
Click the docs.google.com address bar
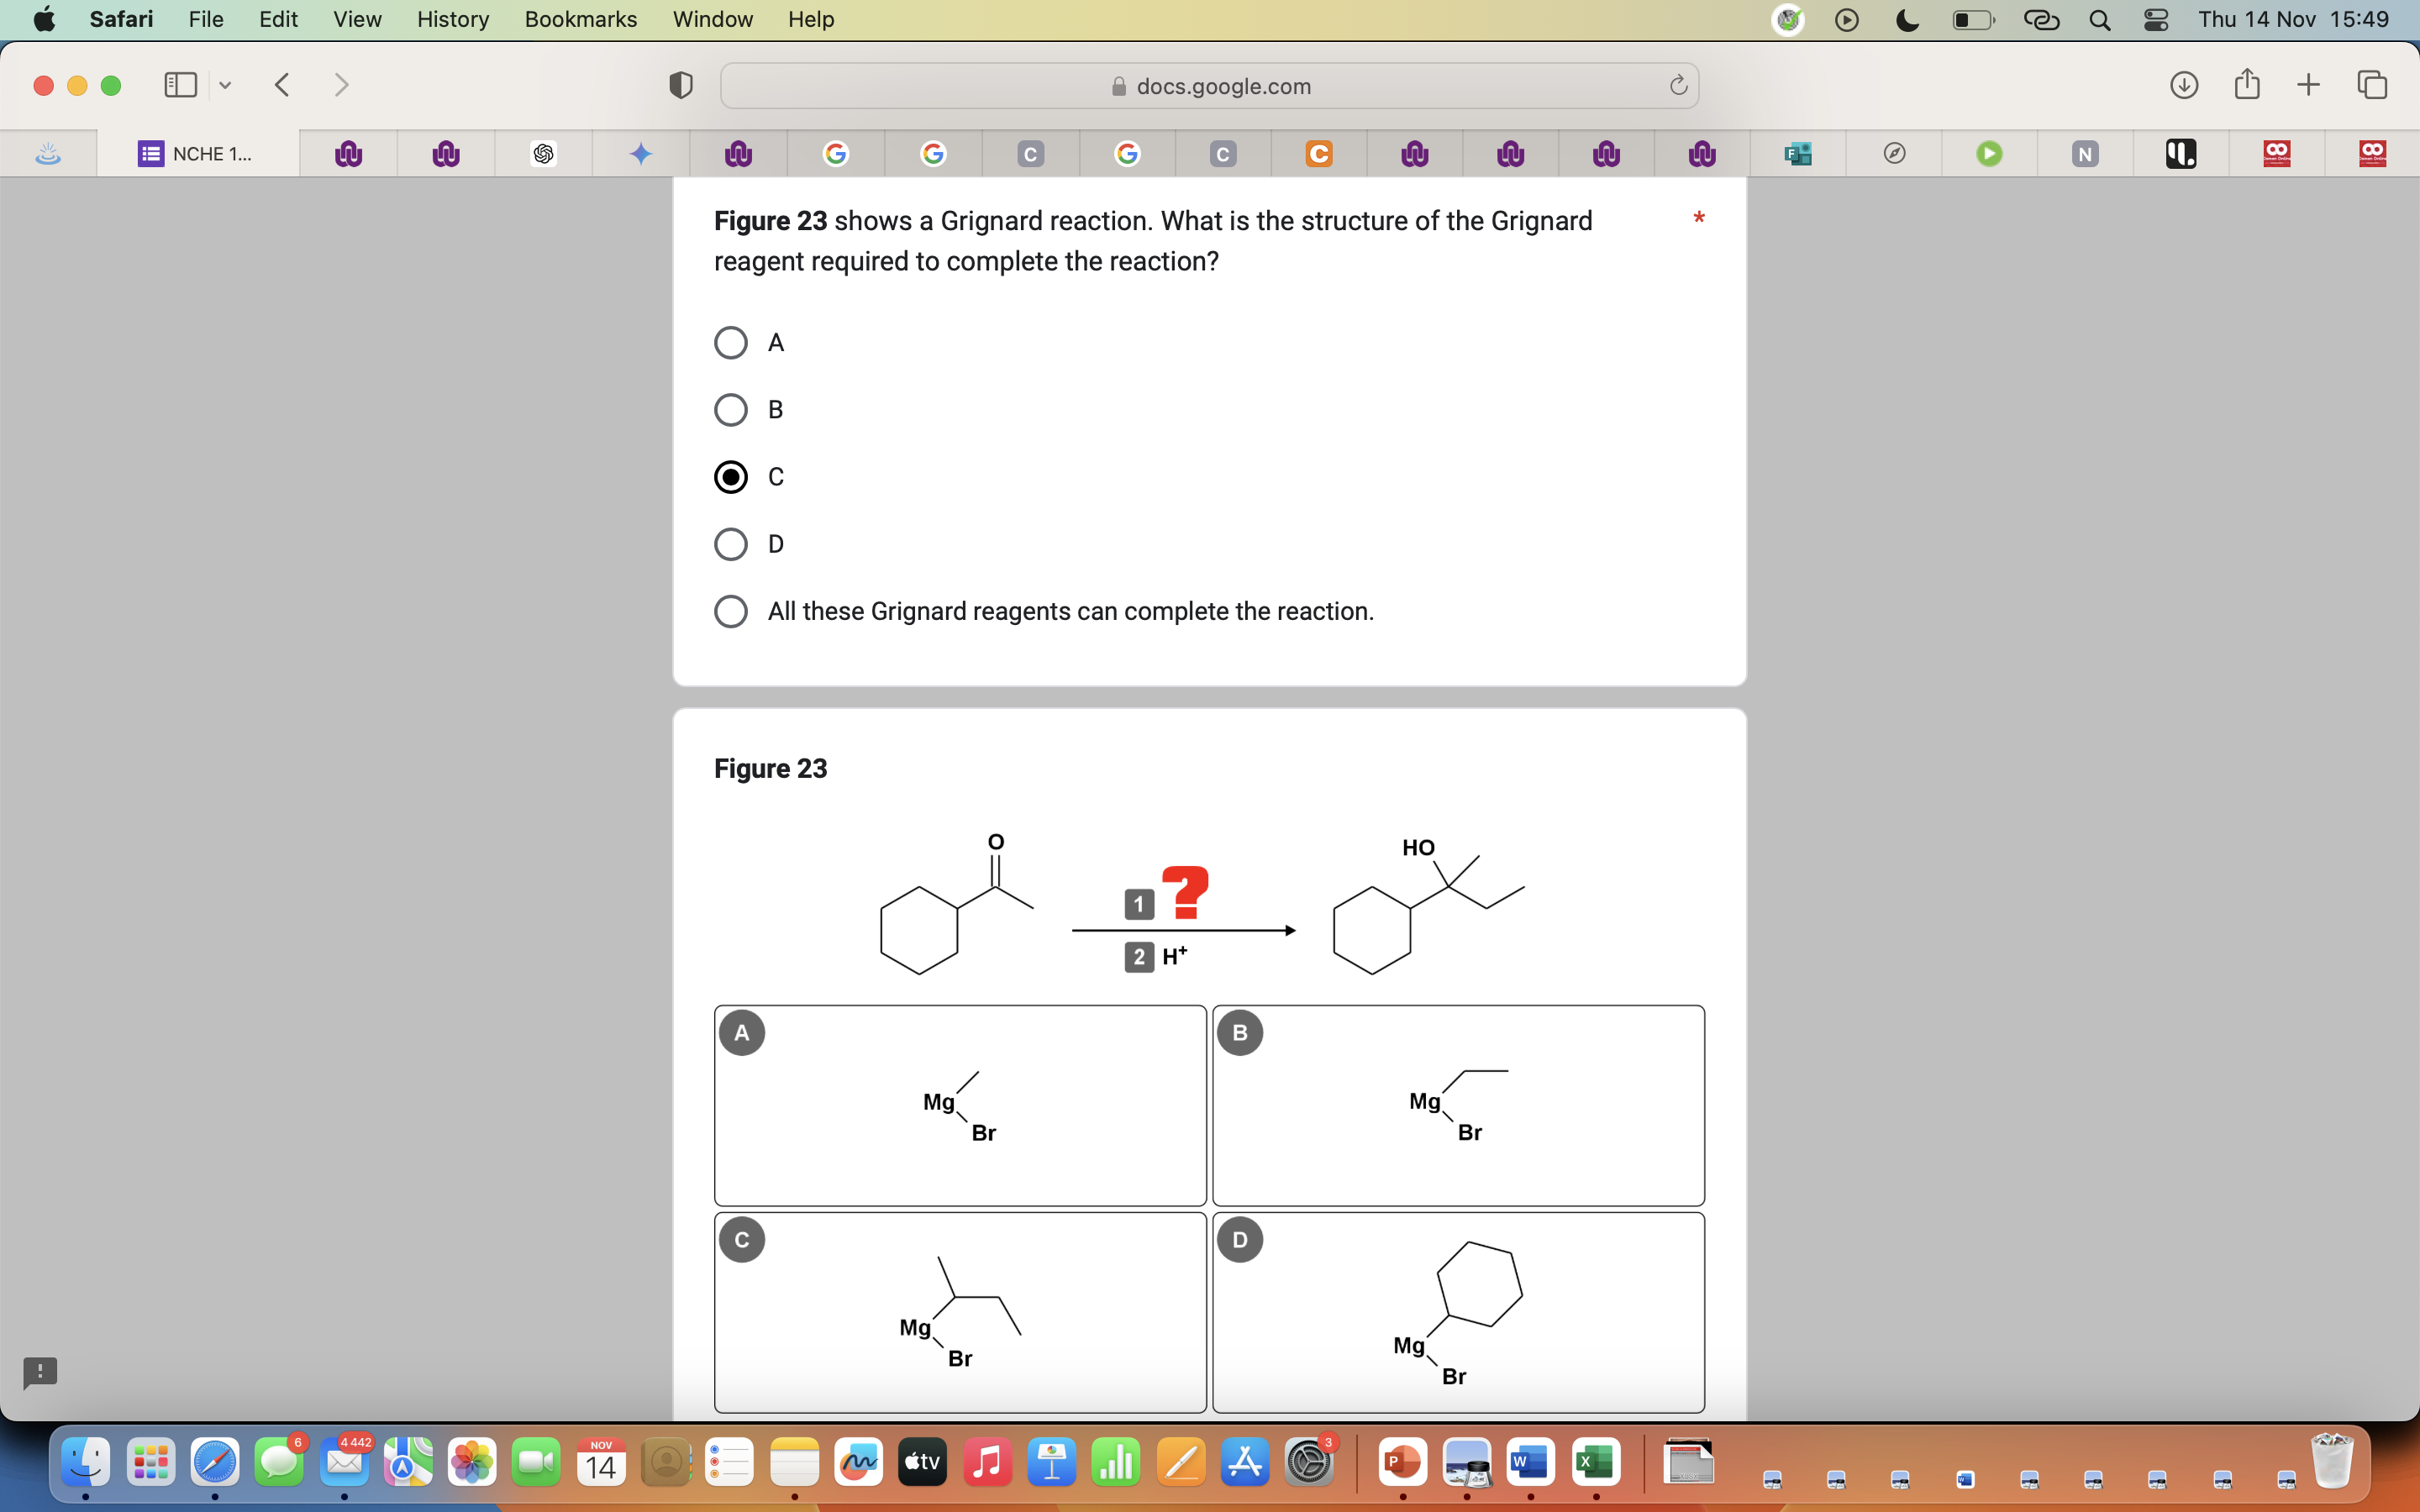point(1210,85)
